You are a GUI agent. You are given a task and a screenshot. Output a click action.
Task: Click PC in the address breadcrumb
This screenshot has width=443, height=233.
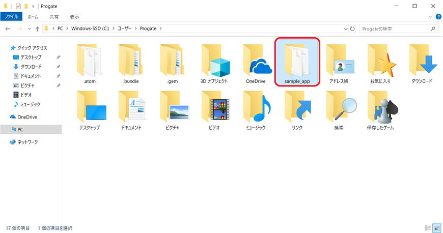point(60,28)
